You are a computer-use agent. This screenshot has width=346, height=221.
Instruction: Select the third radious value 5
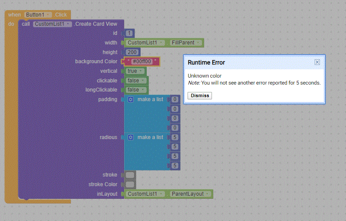tap(175, 156)
